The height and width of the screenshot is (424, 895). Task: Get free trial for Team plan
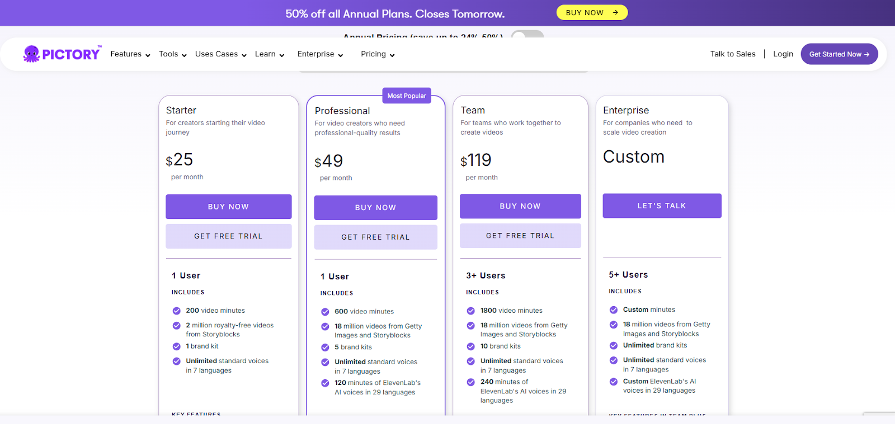[x=520, y=236]
